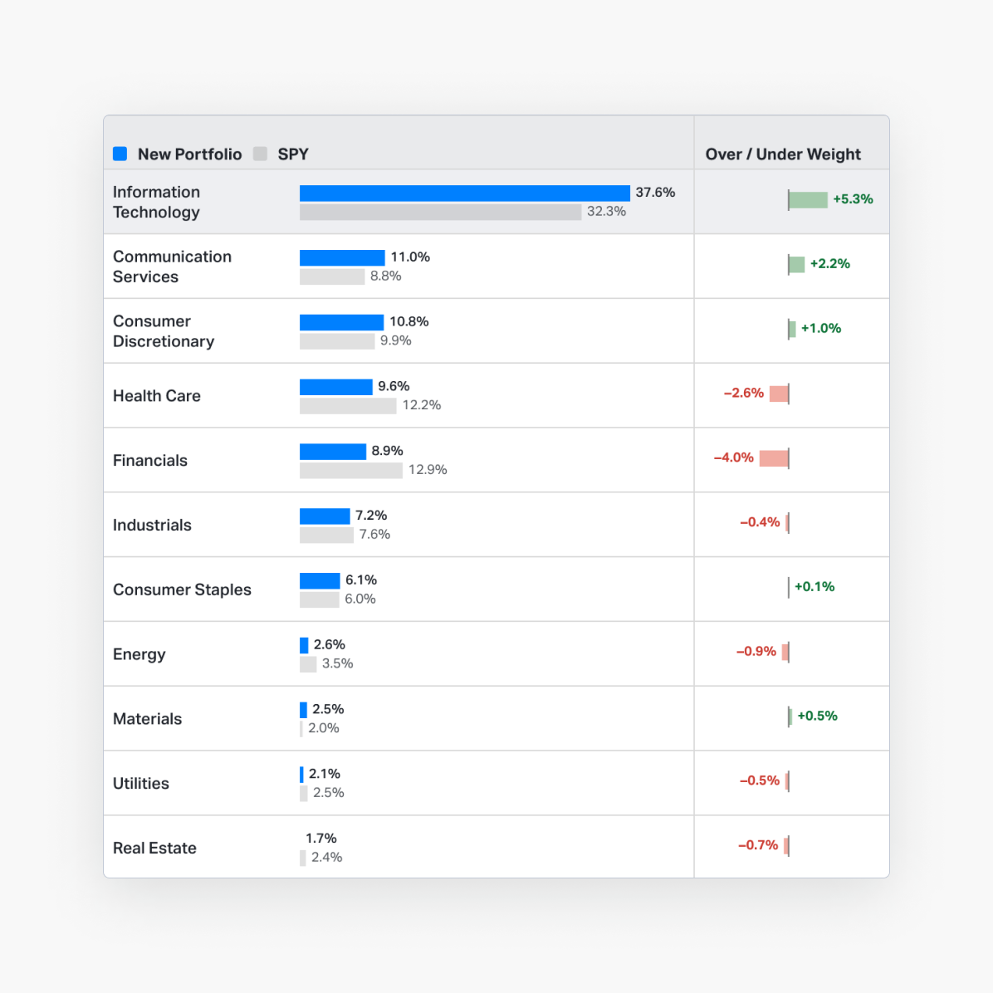Click the gray 32.3% SPY bar
The image size is (993, 993).
point(440,212)
